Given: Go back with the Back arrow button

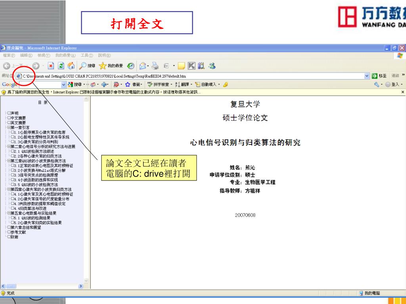Looking at the screenshot, I should 7,66.
